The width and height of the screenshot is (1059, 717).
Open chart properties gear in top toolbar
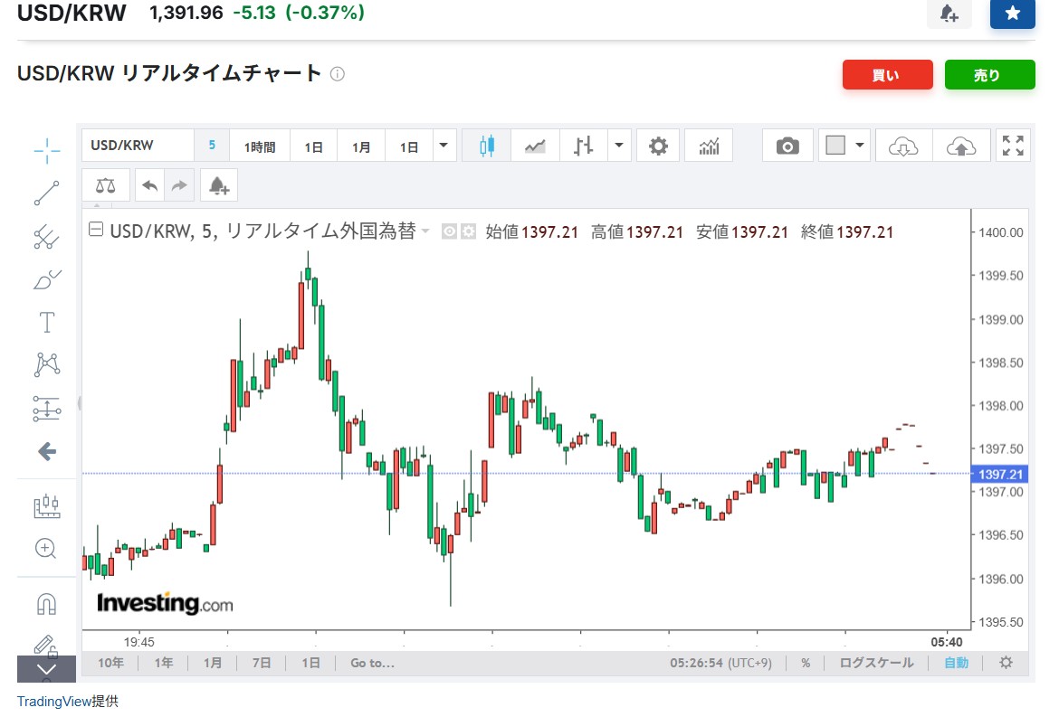[658, 146]
